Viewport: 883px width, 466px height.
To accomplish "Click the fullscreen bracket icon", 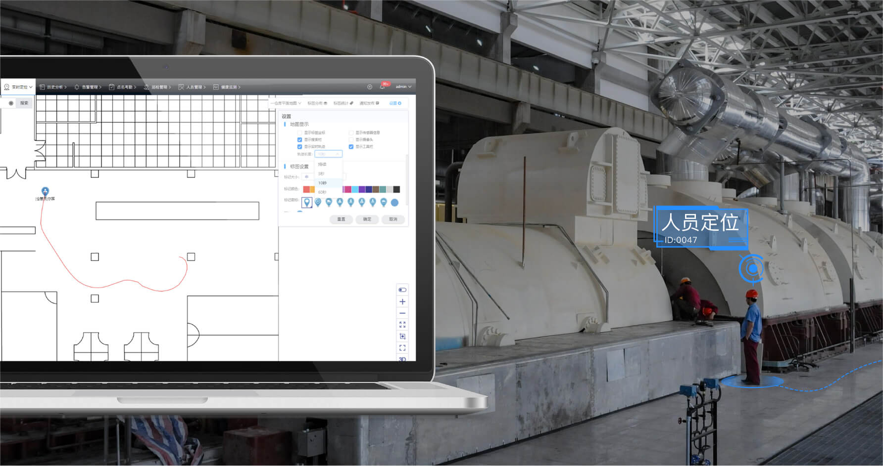I will click(402, 348).
